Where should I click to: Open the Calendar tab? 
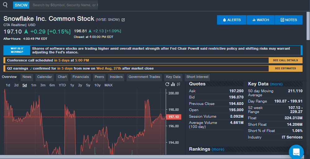point(44,77)
